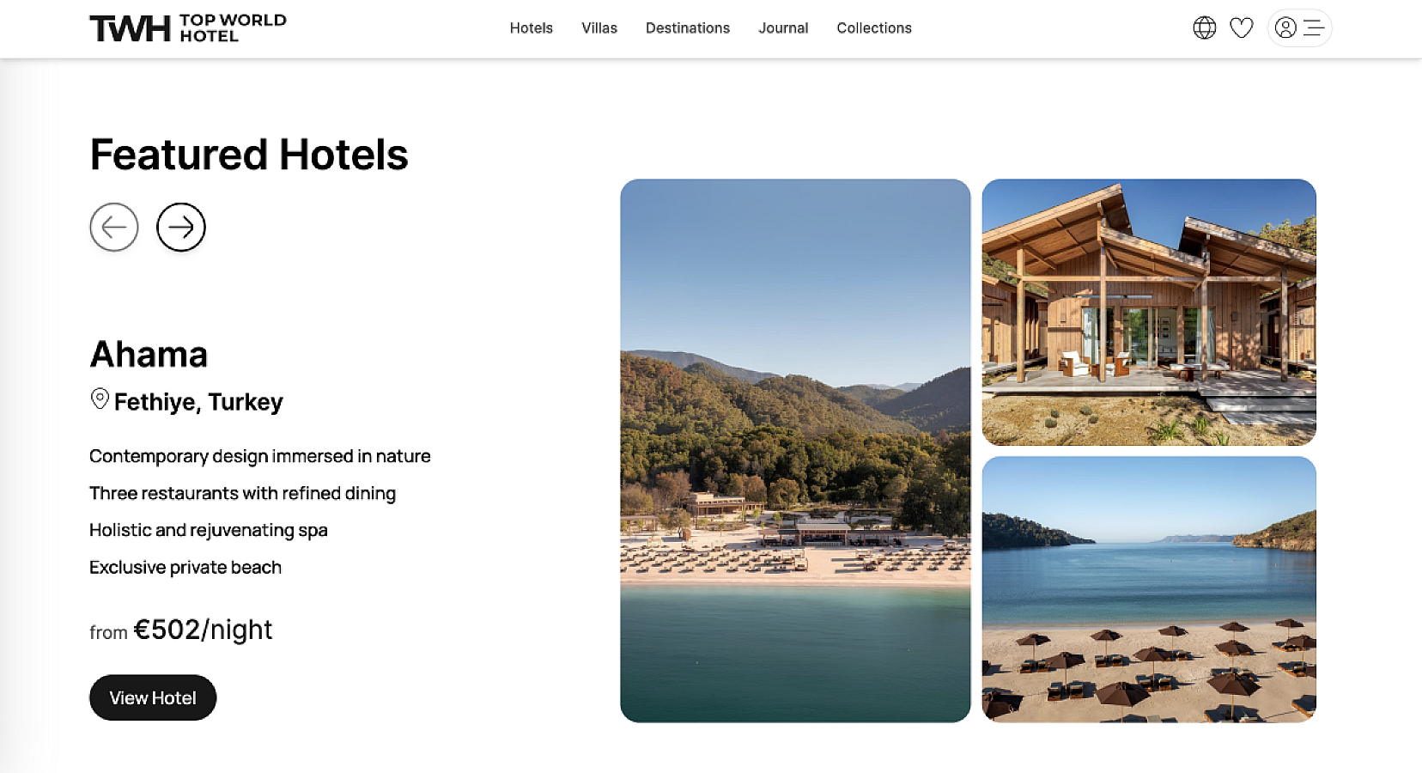Click the €502/night price text
The image size is (1422, 773).
[x=203, y=630]
